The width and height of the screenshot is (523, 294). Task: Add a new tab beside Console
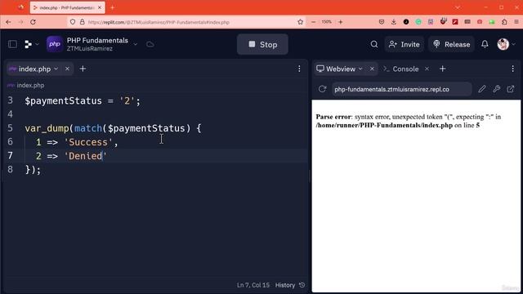pyautogui.click(x=443, y=69)
